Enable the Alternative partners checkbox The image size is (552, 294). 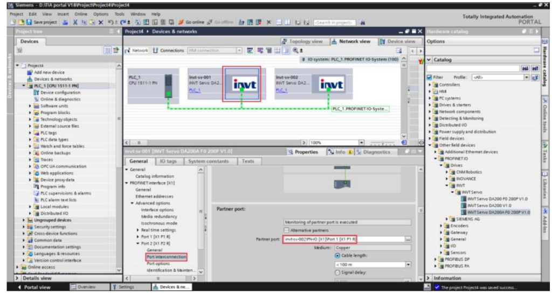[287, 230]
